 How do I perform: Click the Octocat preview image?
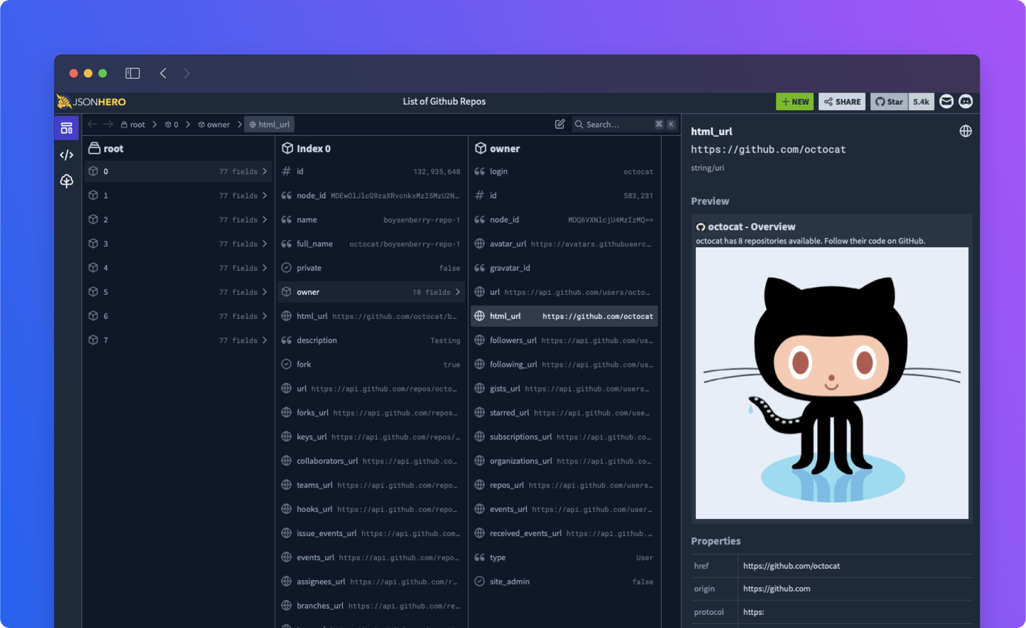click(831, 383)
